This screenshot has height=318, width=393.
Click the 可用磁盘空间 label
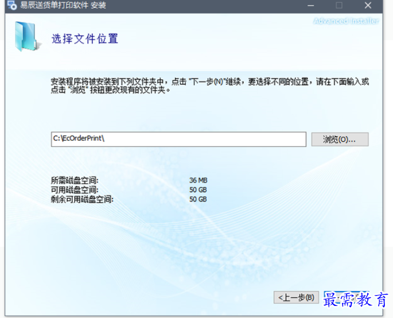point(75,190)
